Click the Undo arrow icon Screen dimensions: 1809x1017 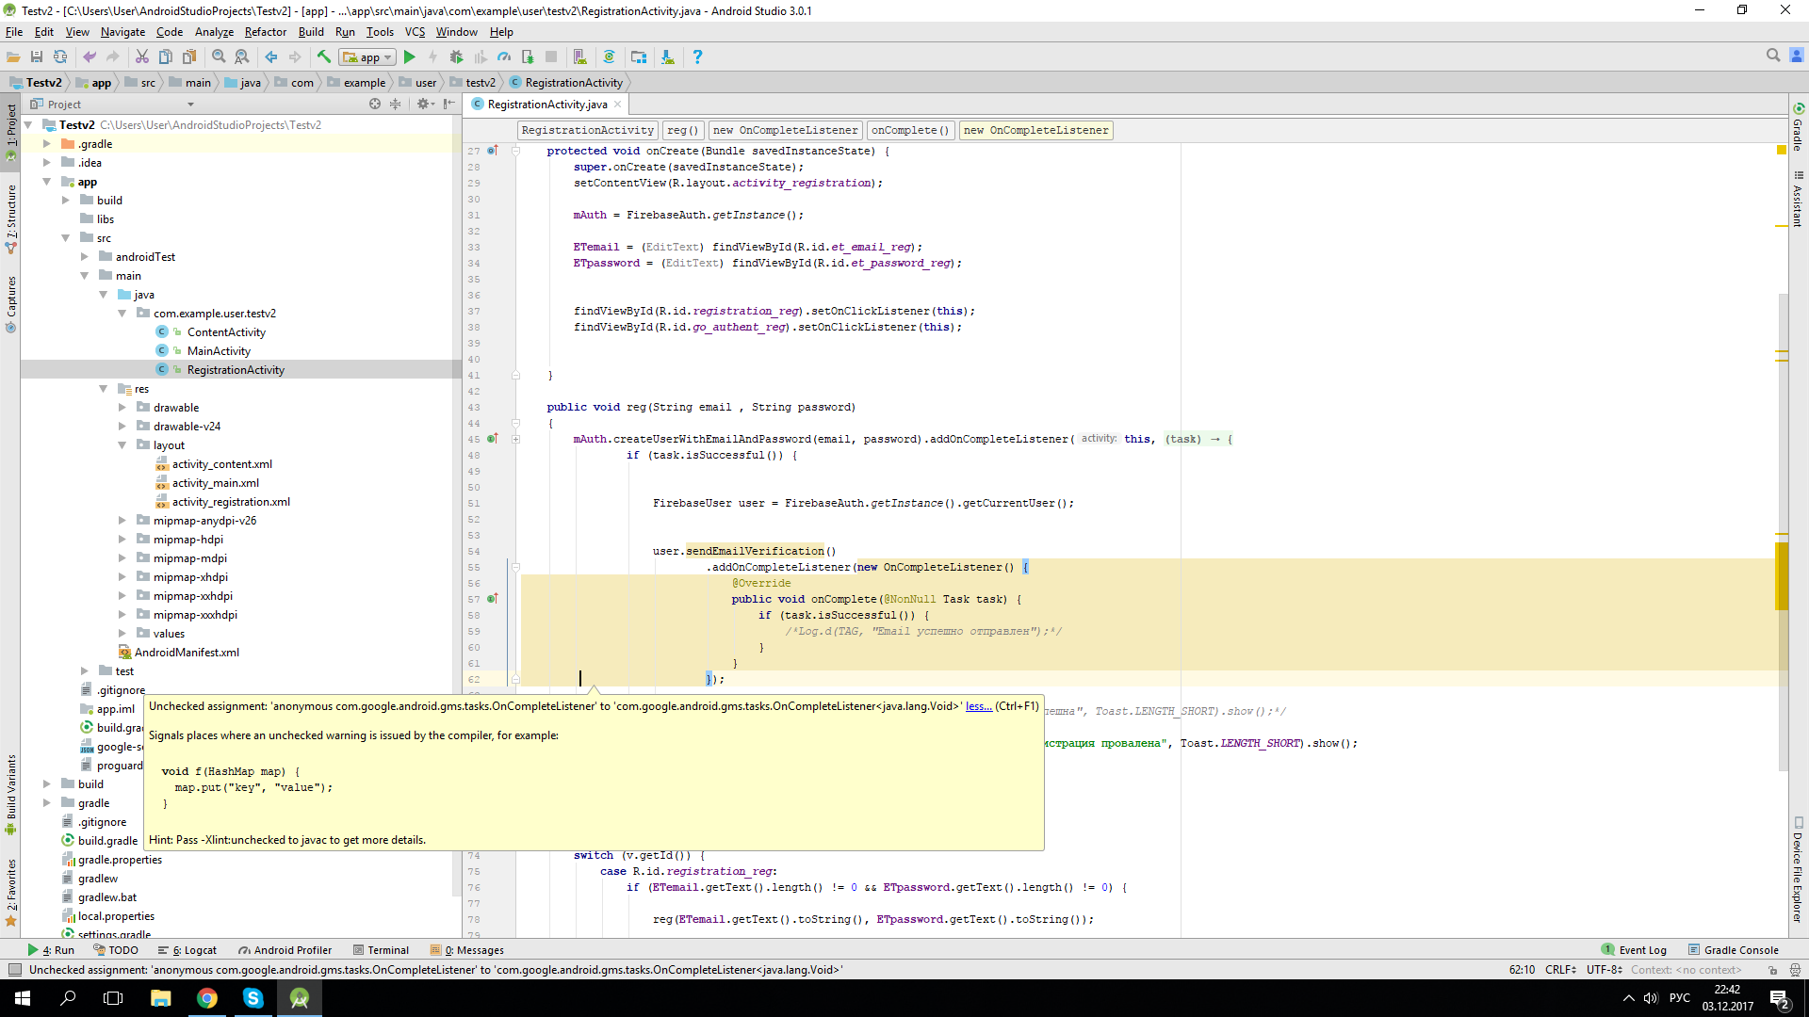[90, 57]
